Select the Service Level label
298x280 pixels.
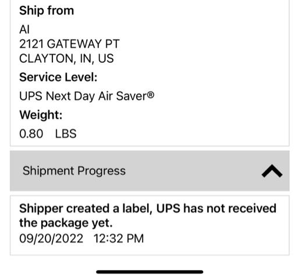pyautogui.click(x=58, y=77)
